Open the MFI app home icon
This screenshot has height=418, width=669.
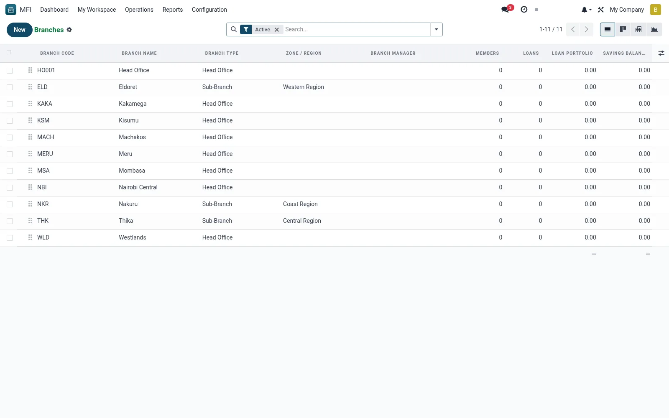pos(11,10)
